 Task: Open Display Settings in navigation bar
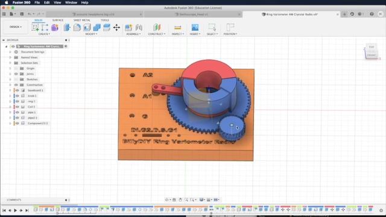201,200
